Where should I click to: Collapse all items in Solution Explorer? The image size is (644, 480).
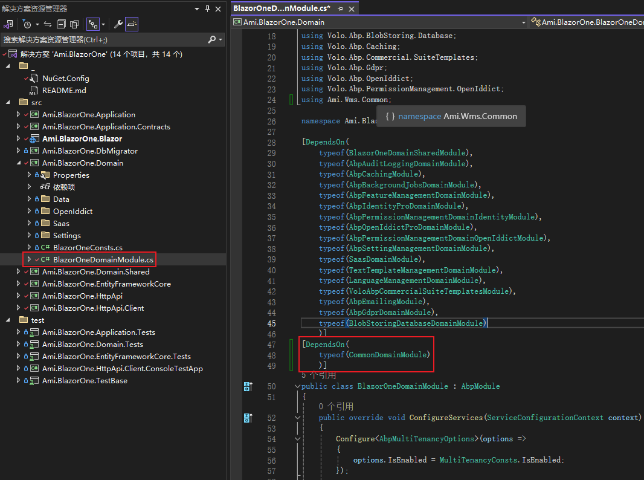point(61,24)
